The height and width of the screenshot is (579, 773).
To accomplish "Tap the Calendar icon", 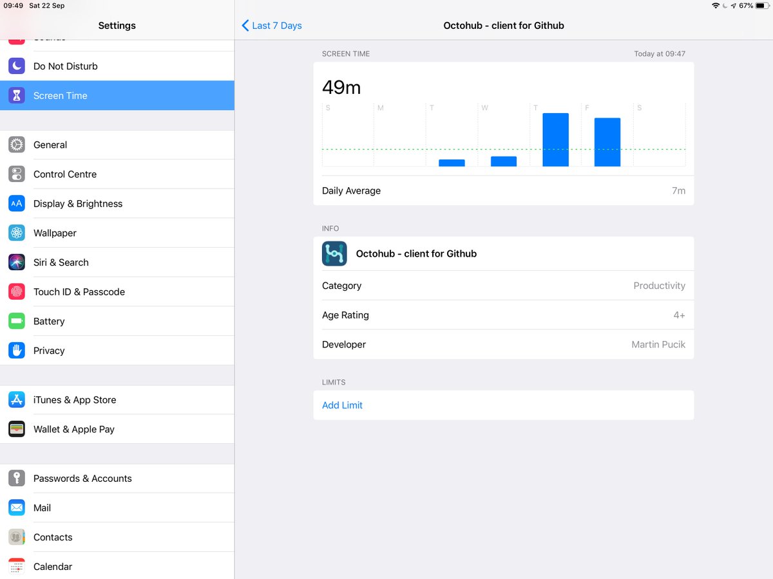I will [17, 566].
